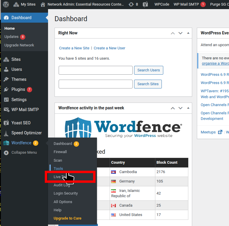This screenshot has height=226, width=229.
Task: Move Right Now widget up
Action: [x=173, y=33]
